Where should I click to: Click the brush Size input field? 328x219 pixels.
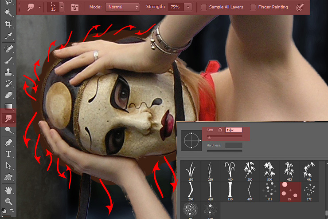[234, 130]
